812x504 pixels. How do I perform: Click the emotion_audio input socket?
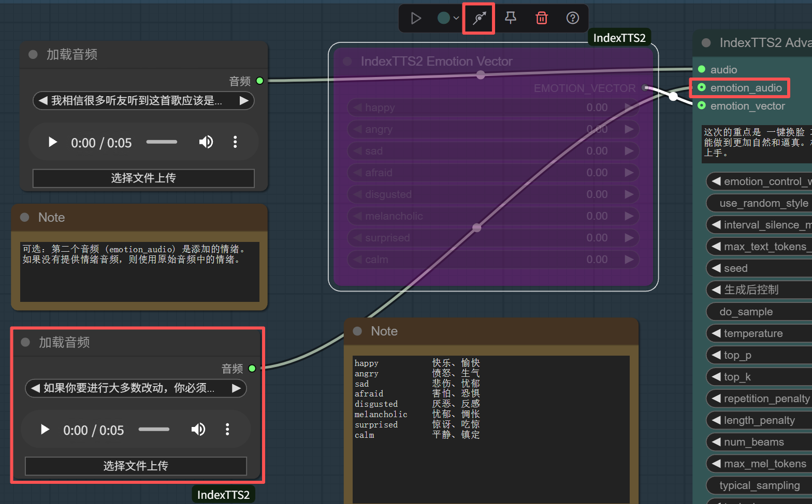point(702,87)
